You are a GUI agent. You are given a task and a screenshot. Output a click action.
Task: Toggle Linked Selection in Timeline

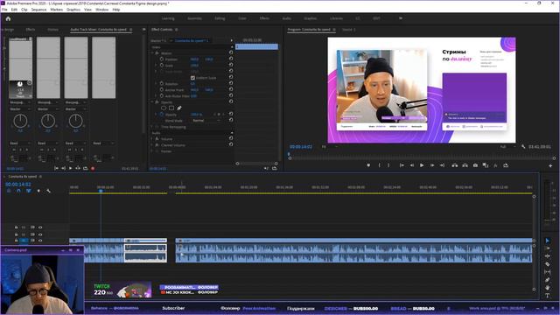tap(29, 191)
